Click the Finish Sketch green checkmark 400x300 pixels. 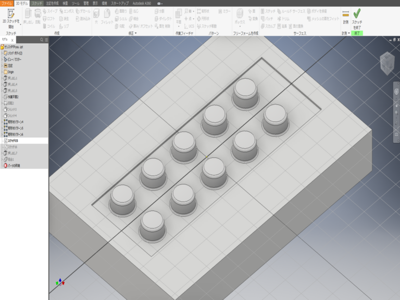click(x=357, y=13)
